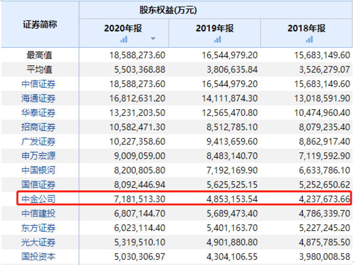Select the average value 3,526,279.07

[324, 70]
